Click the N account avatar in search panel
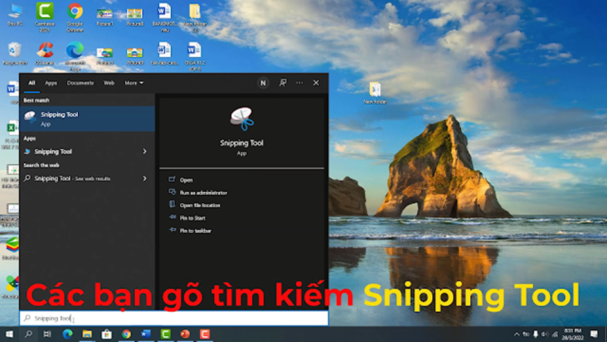The image size is (607, 342). [263, 83]
